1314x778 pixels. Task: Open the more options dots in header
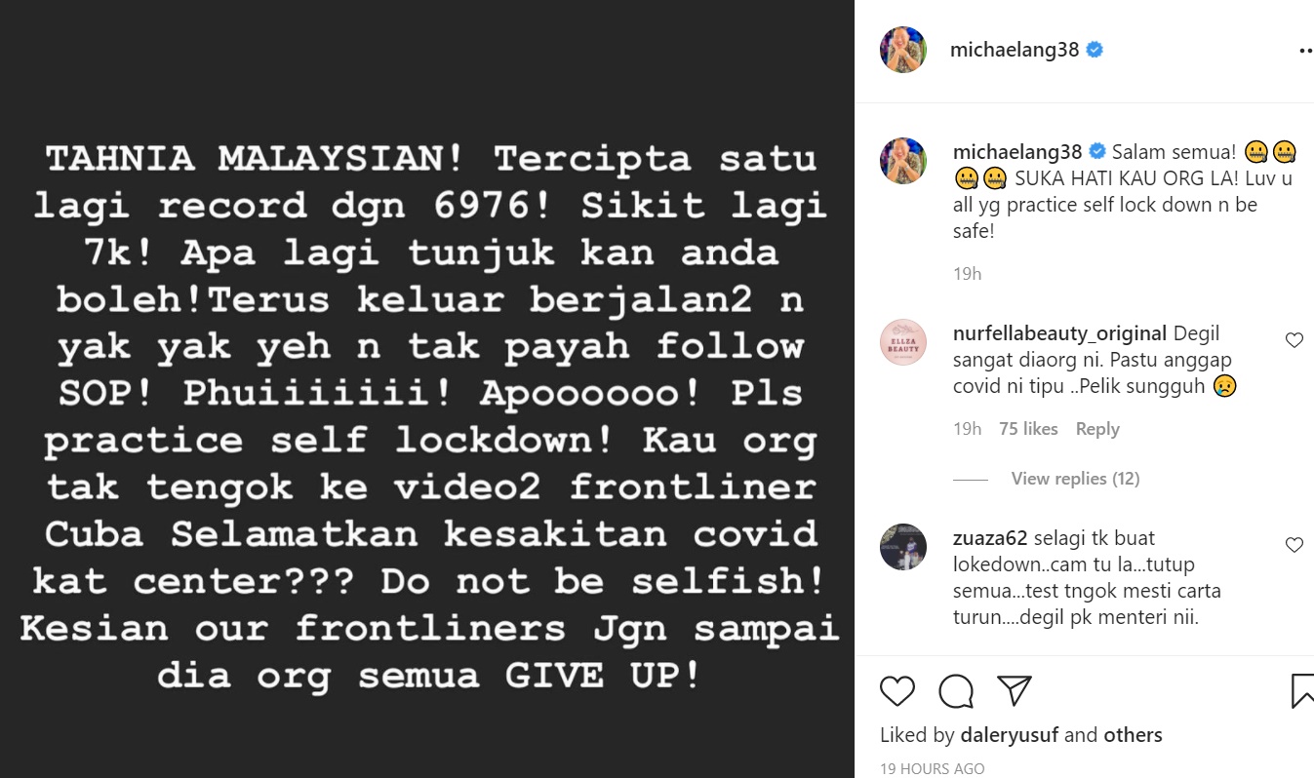pos(1305,51)
